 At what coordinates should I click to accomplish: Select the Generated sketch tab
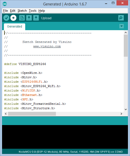coord(15,27)
